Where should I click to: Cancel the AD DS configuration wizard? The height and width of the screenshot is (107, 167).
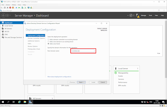[103, 82]
